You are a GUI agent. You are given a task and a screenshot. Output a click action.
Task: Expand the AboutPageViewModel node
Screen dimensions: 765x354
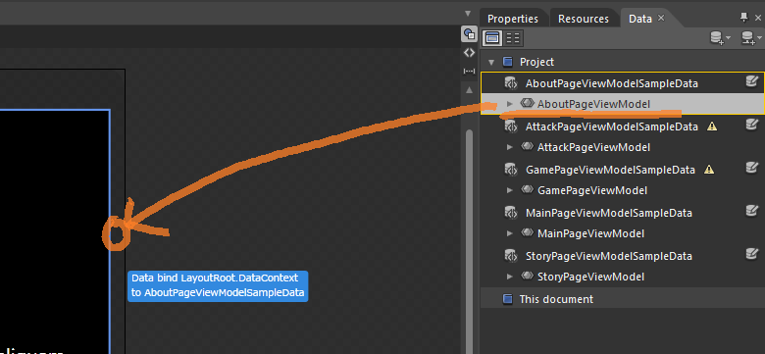(510, 104)
